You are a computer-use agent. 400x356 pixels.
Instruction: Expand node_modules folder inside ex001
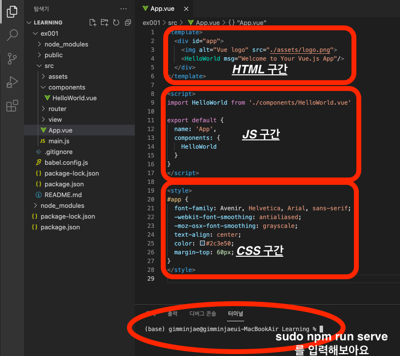66,44
